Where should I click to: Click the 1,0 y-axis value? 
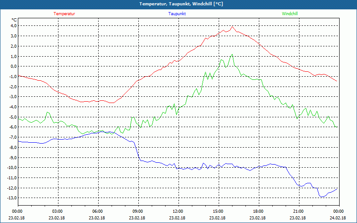pos(14,56)
